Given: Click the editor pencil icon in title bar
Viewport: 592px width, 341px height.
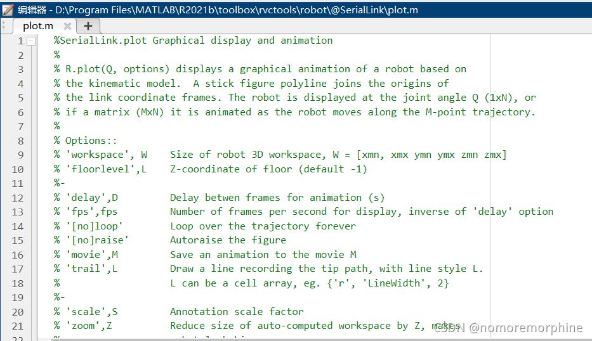Looking at the screenshot, I should coord(8,10).
